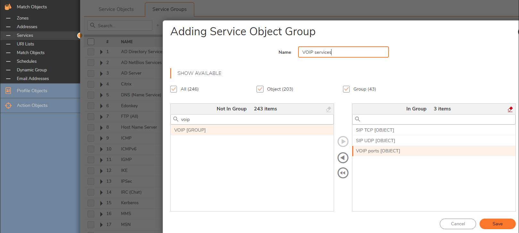The width and height of the screenshot is (519, 233).
Task: Click the NAME column header
Action: 127,42
